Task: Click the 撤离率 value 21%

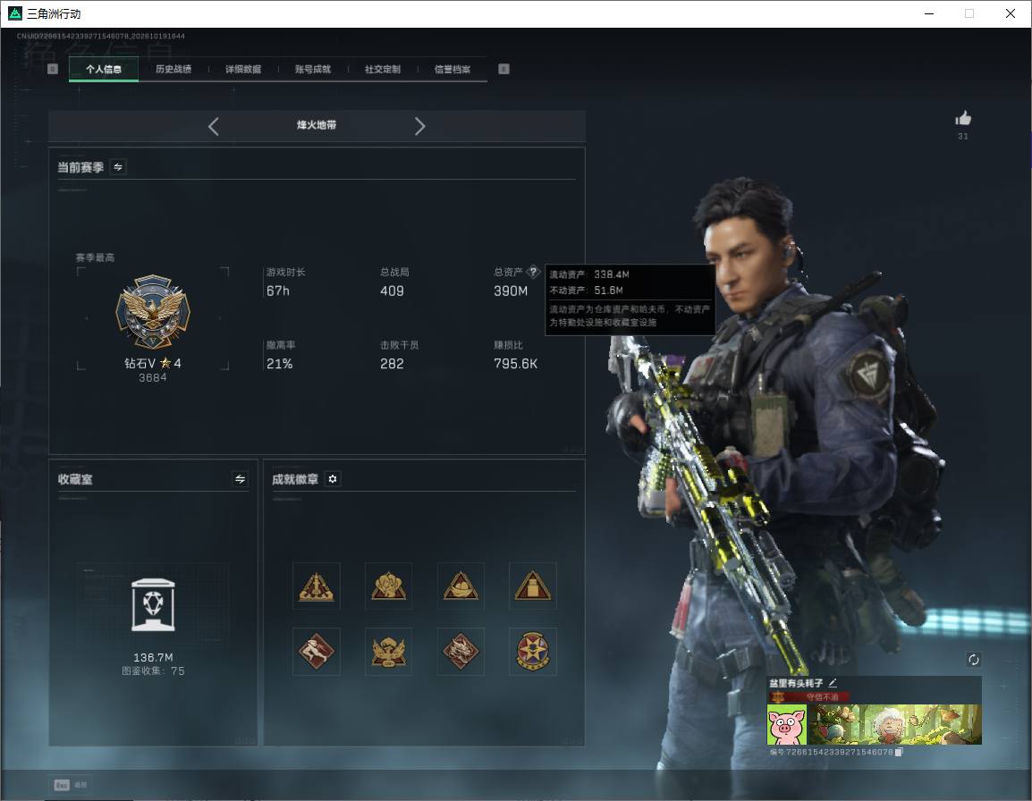Action: coord(280,364)
